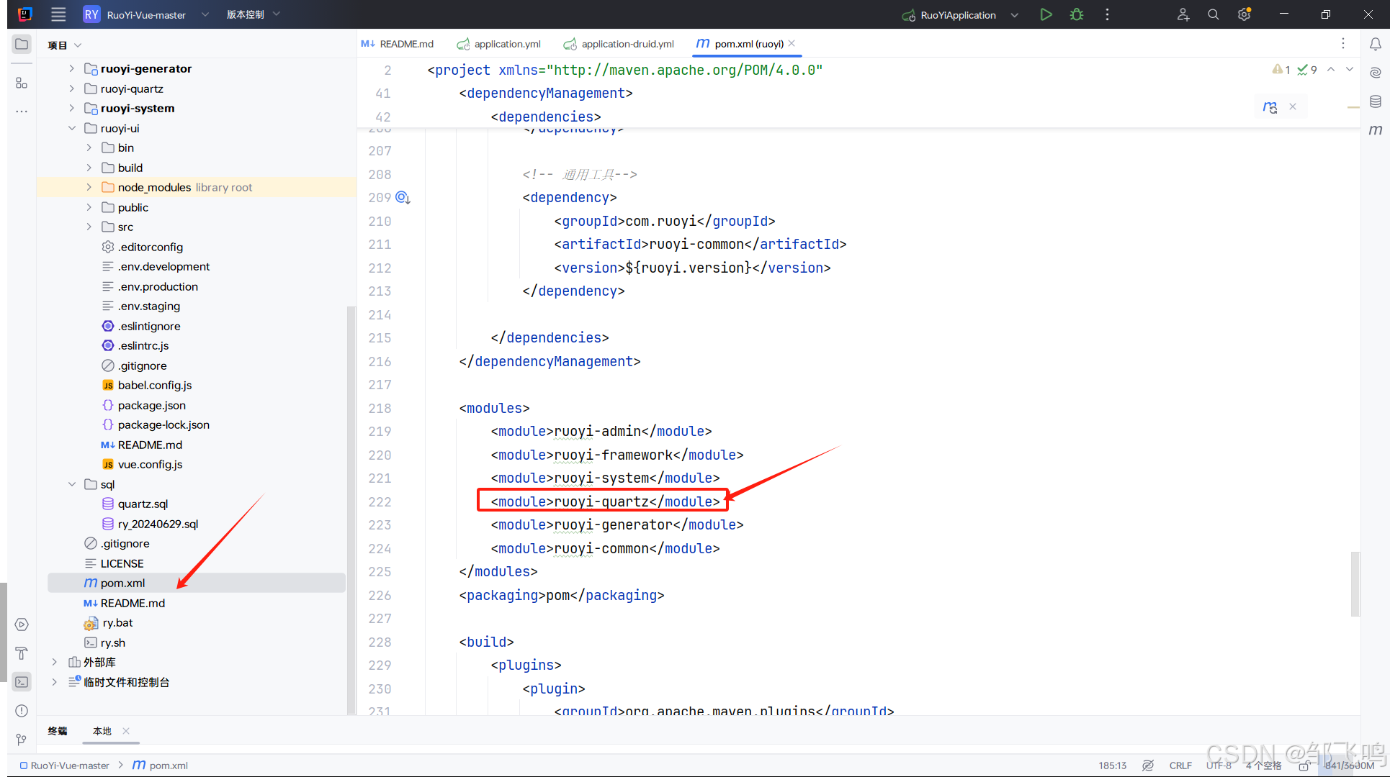Open the Maven tool window icon
The image size is (1390, 777).
tap(1375, 130)
